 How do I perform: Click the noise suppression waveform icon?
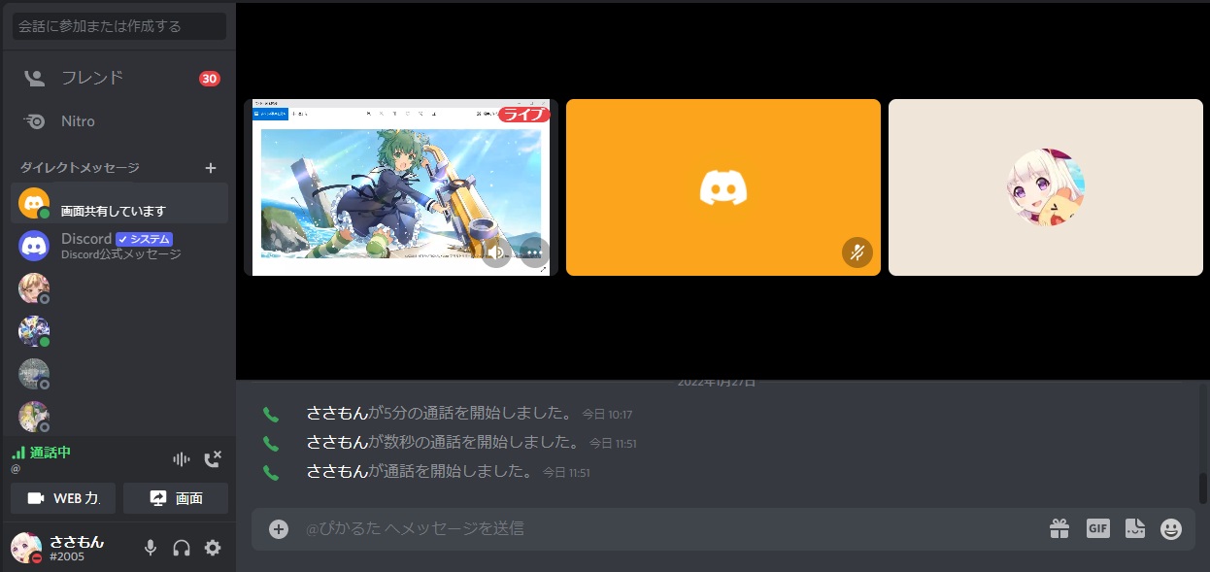(181, 459)
